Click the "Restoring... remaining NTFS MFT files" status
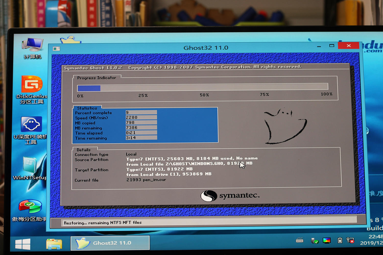Screen dimensions: 383x255 tap(103, 223)
